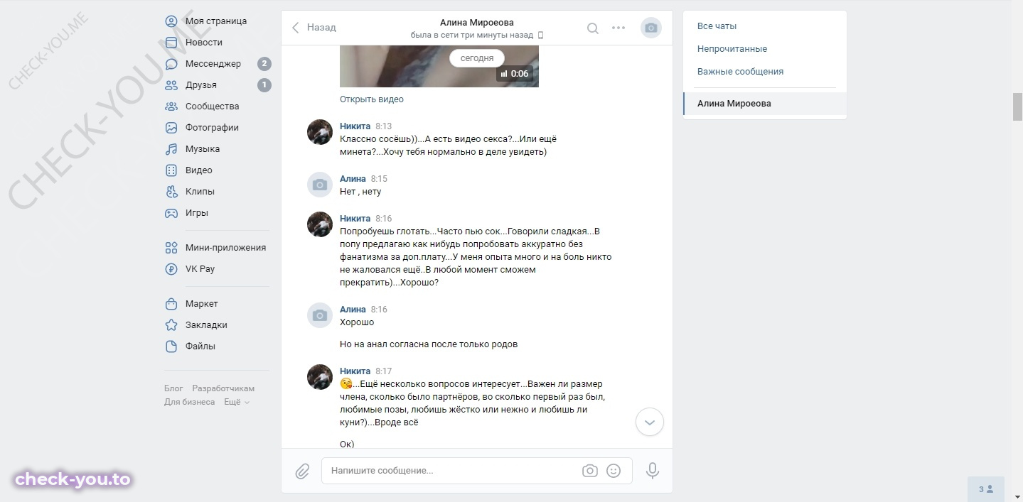Open the Видео video icon

click(171, 170)
